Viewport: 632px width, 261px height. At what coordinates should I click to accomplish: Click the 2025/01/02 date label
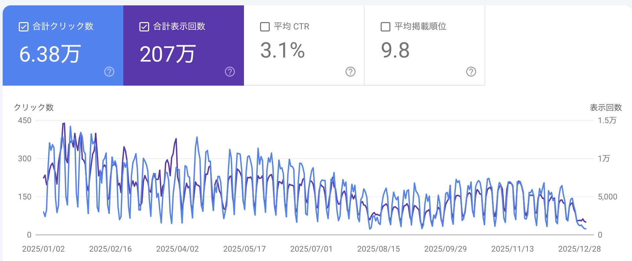44,249
